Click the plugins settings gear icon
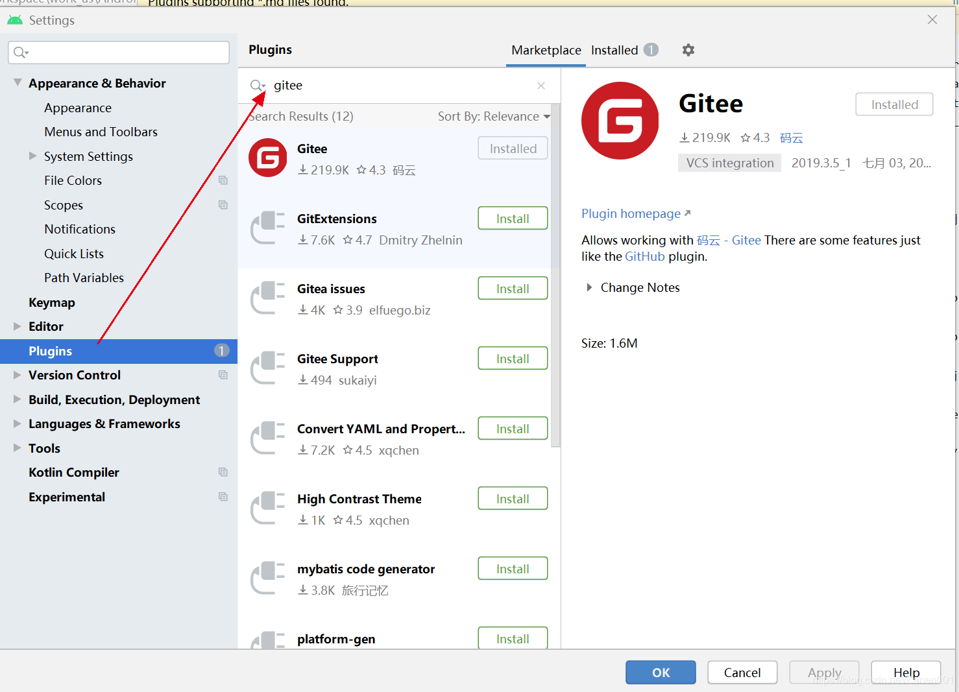 click(x=688, y=50)
